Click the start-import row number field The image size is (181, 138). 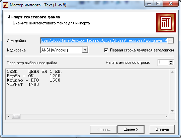tap(163, 62)
